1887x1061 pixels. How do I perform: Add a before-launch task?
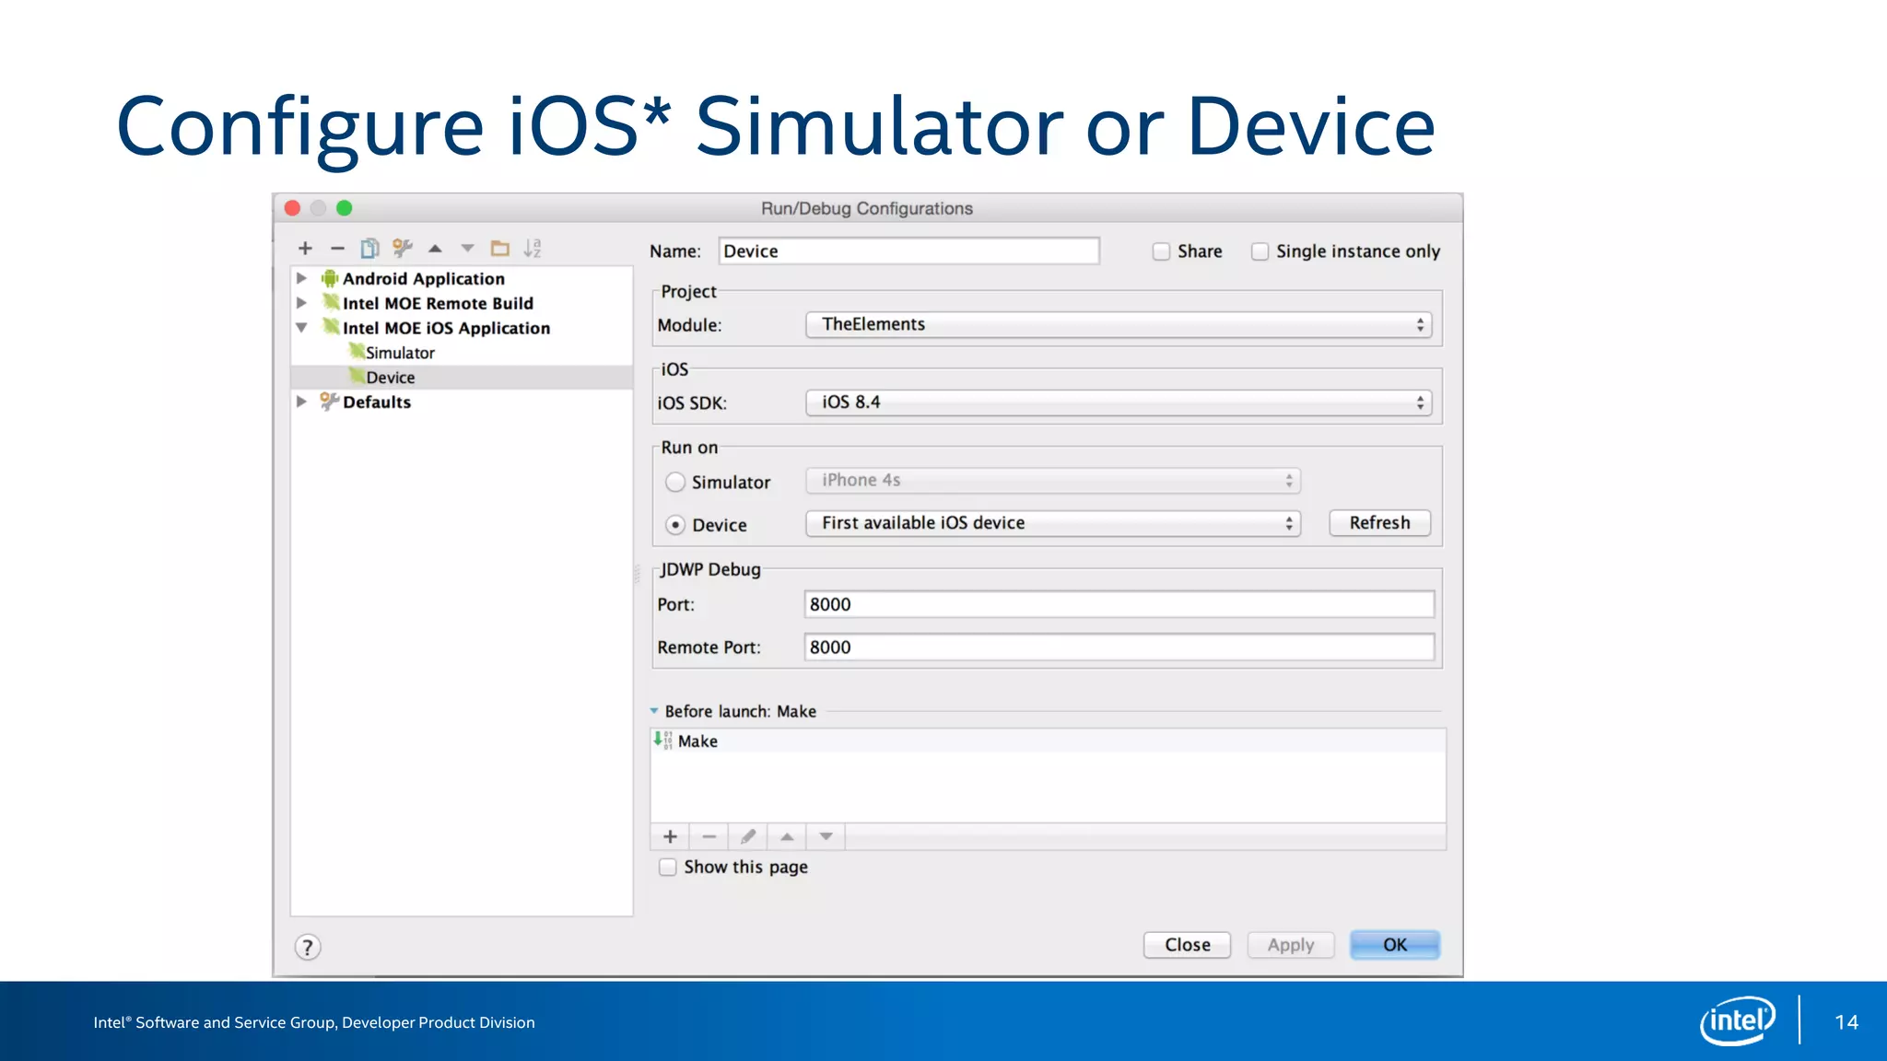pos(670,836)
